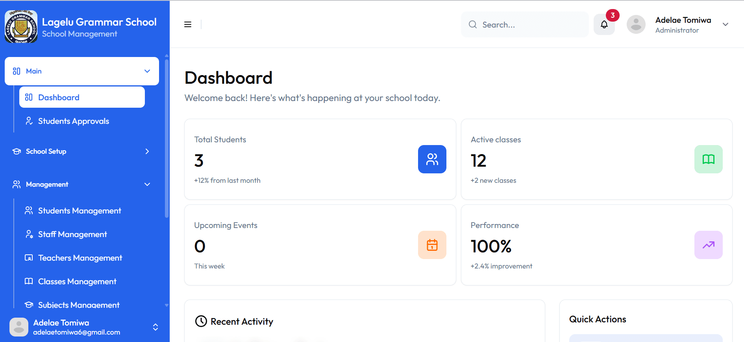The width and height of the screenshot is (744, 342).
Task: Expand the School Setup section chevron
Action: tap(147, 151)
